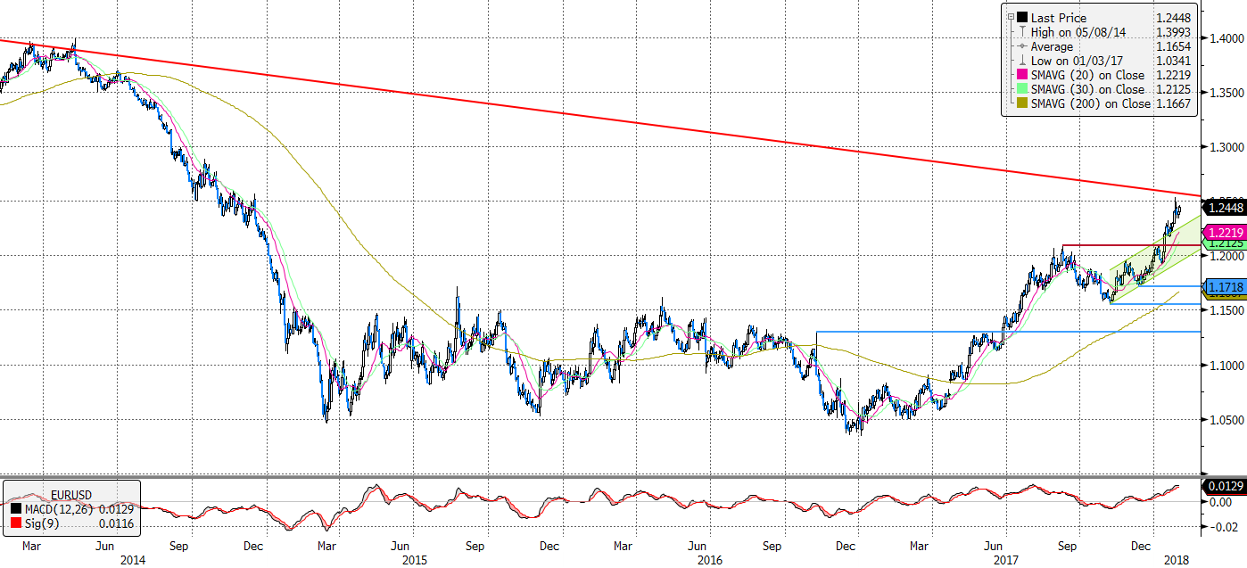Click the Sig(9) value 0.0116
This screenshot has height=568, width=1247.
point(116,523)
